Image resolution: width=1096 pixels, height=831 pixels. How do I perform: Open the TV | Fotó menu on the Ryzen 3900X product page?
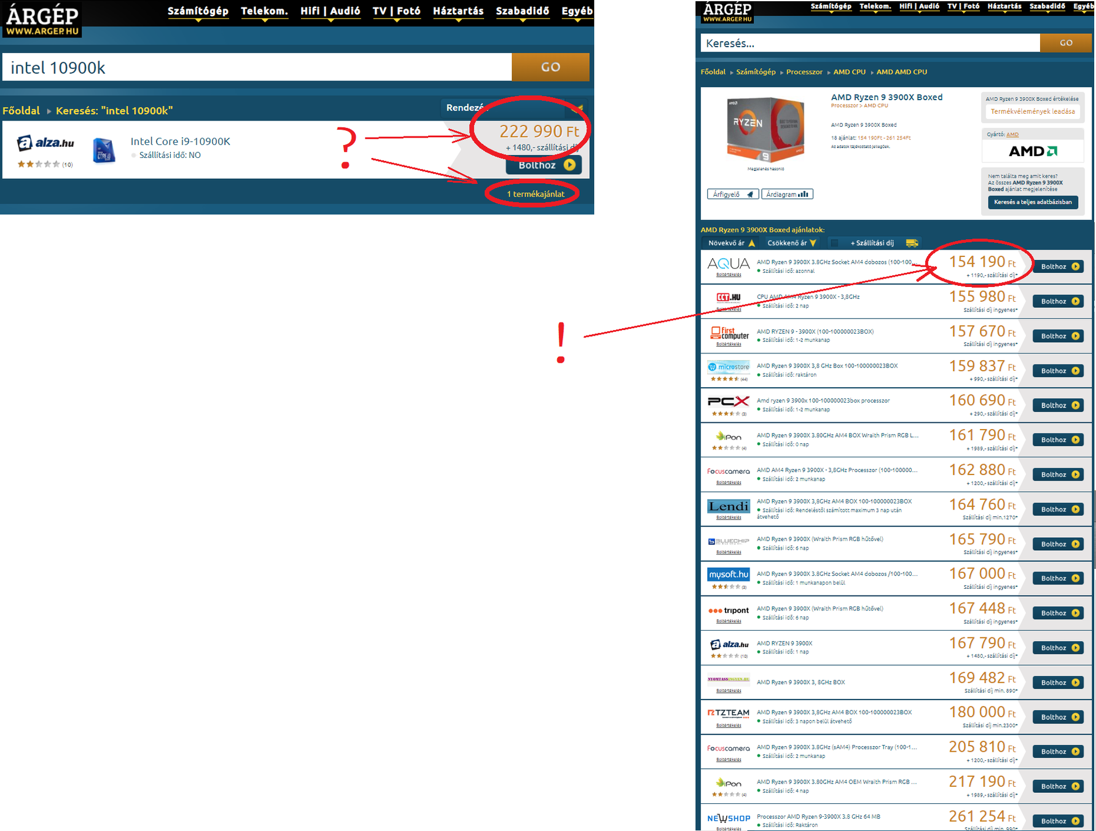coord(963,7)
